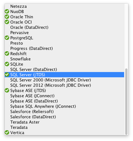Click green checkmark icon beside Oracle Thin
This screenshot has height=141, width=133.
[x=7, y=17]
